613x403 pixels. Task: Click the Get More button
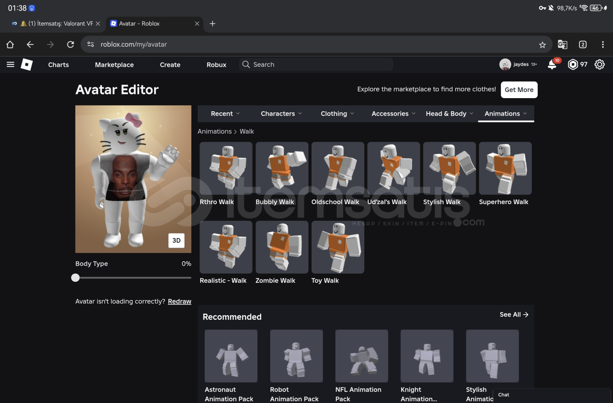point(519,90)
